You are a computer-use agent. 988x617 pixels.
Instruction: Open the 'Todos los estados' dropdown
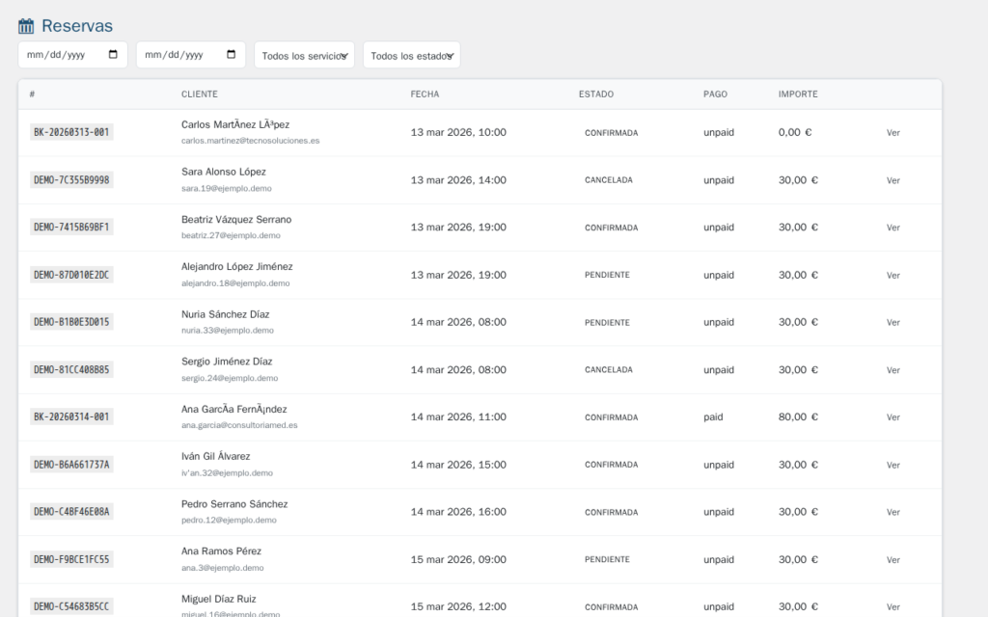click(411, 54)
